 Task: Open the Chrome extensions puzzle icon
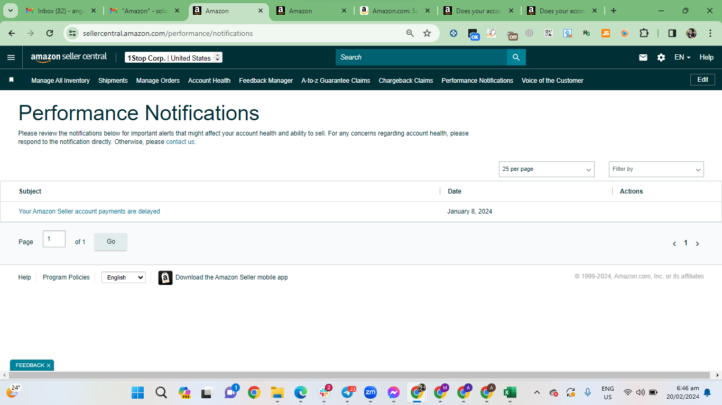(644, 33)
